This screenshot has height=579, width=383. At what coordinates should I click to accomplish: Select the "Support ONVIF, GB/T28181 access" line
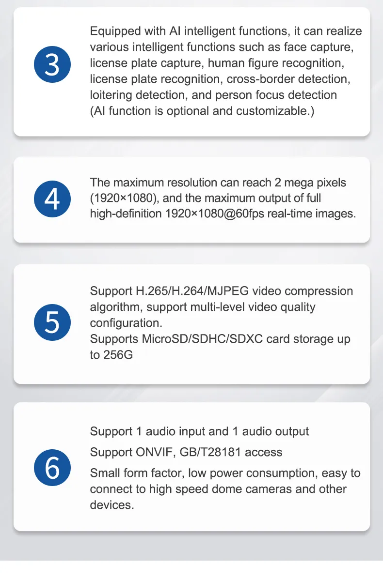[186, 452]
